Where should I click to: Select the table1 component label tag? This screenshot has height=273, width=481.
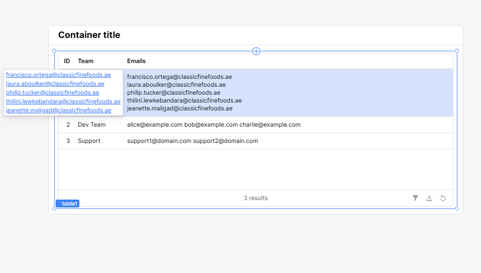pyautogui.click(x=68, y=204)
